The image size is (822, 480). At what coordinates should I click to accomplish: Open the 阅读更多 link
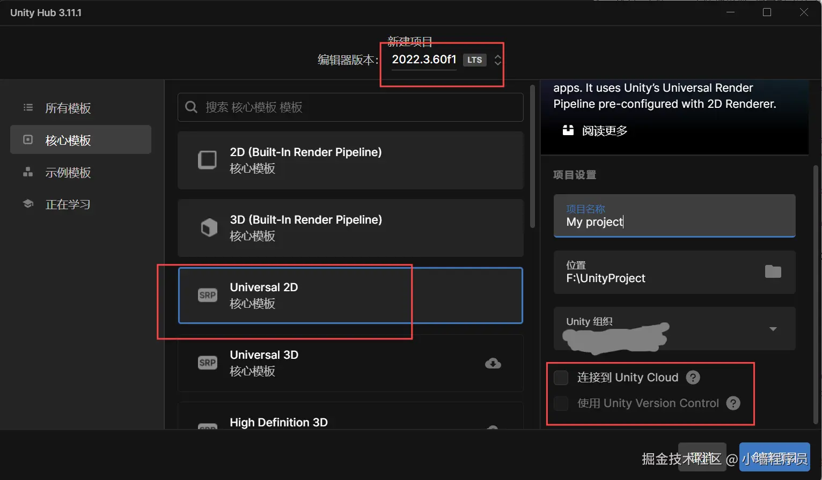tap(605, 131)
